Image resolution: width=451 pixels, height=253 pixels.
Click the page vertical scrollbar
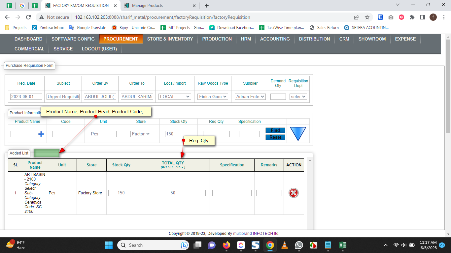point(448,86)
